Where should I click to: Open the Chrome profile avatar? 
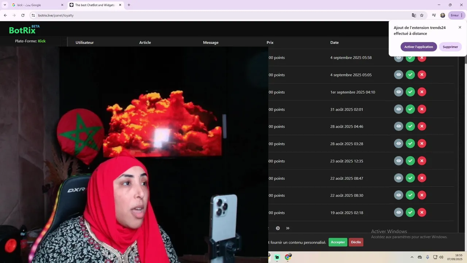pyautogui.click(x=443, y=15)
